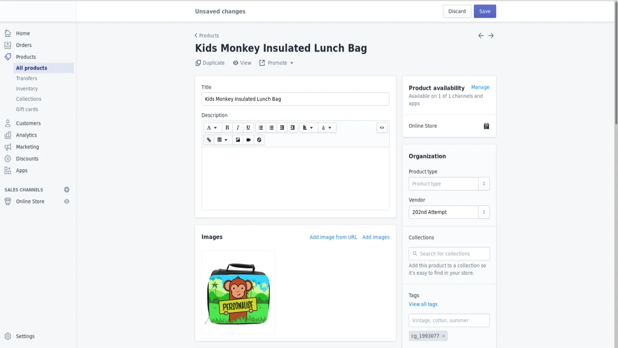
Task: Save the unsaved product changes
Action: coord(484,11)
